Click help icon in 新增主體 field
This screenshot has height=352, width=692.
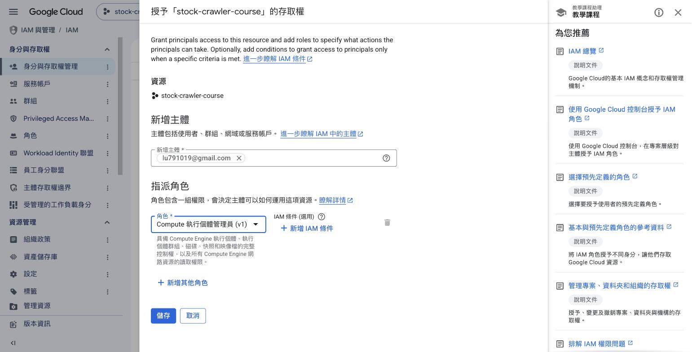coord(386,158)
